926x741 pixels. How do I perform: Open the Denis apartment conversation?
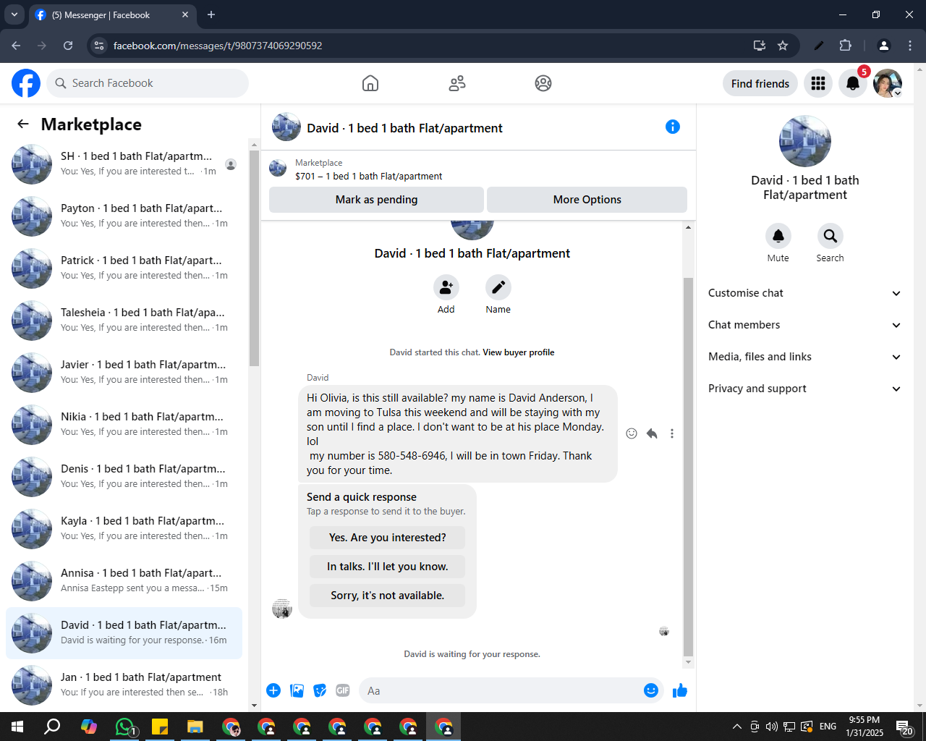(124, 477)
